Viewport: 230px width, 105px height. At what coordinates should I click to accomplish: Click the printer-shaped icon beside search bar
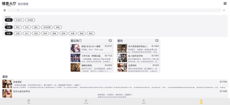point(5,10)
